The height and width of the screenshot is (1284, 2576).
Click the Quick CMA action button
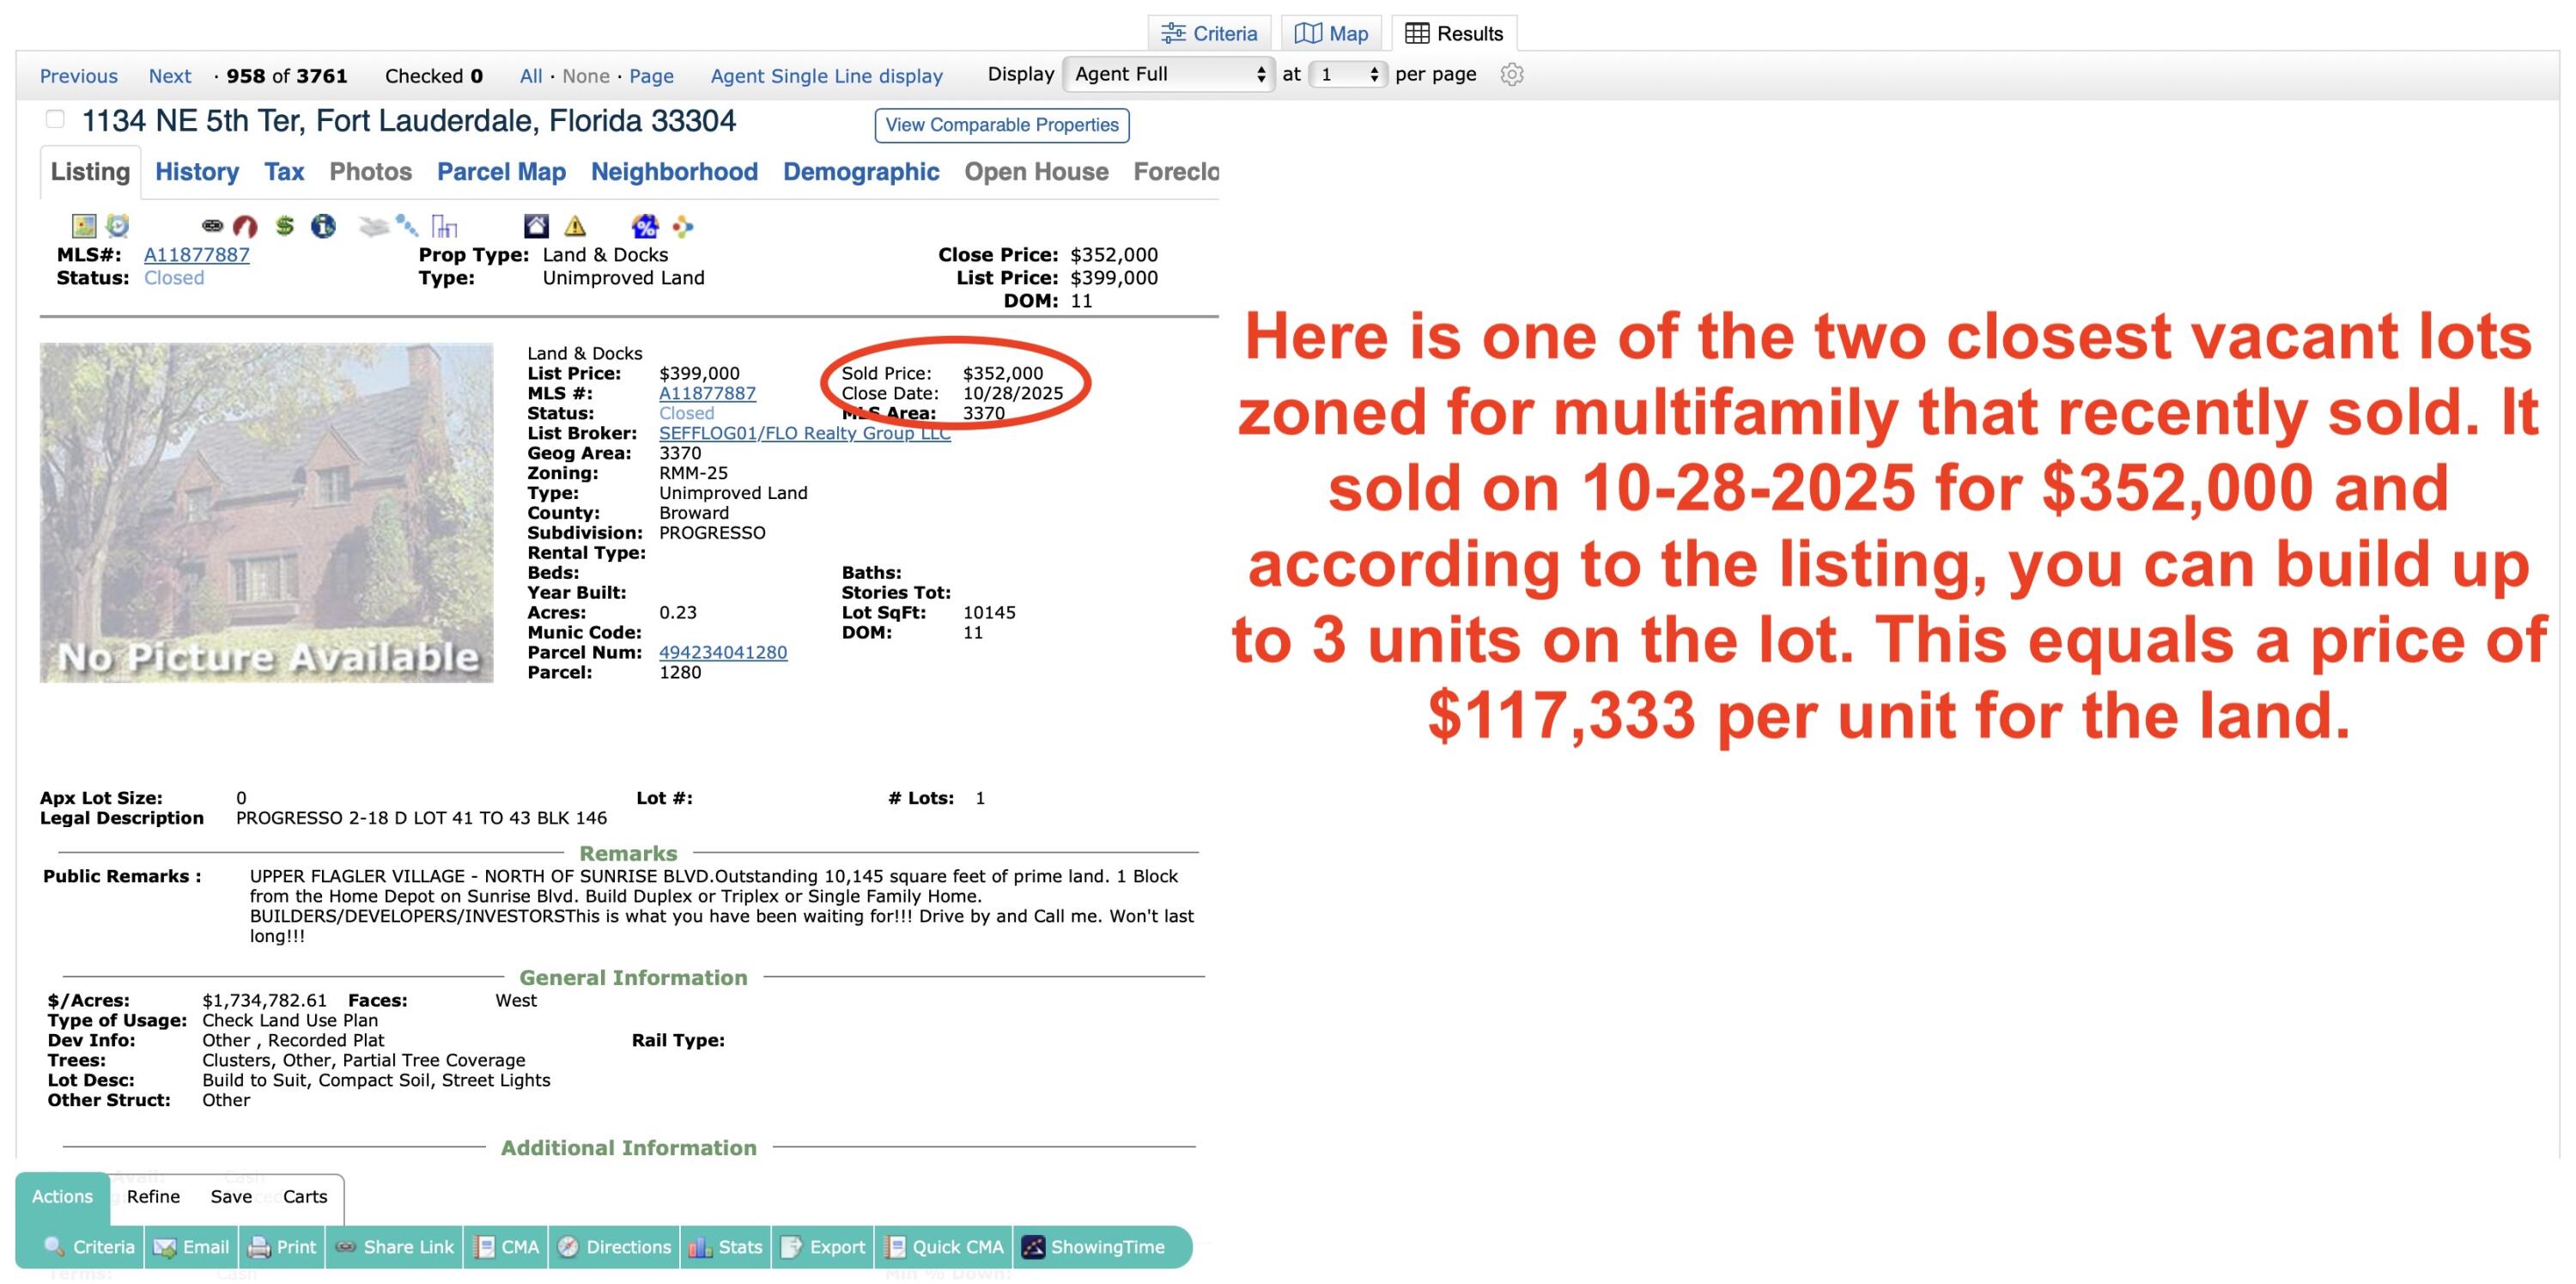pyautogui.click(x=944, y=1247)
